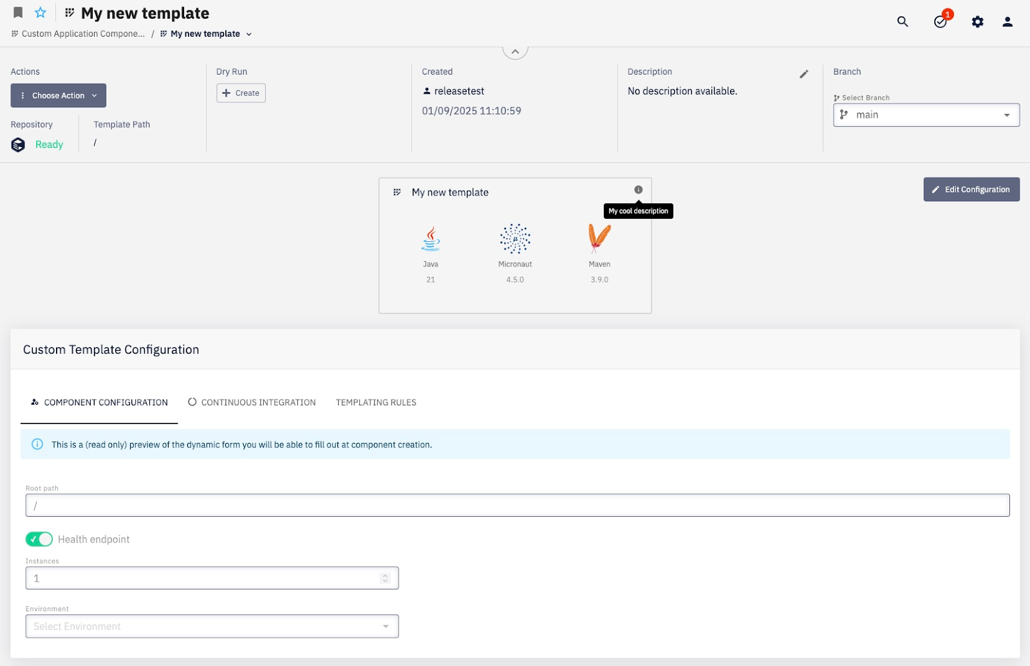Viewport: 1030px width, 666px height.
Task: Toggle the Health endpoint switch
Action: [x=39, y=539]
